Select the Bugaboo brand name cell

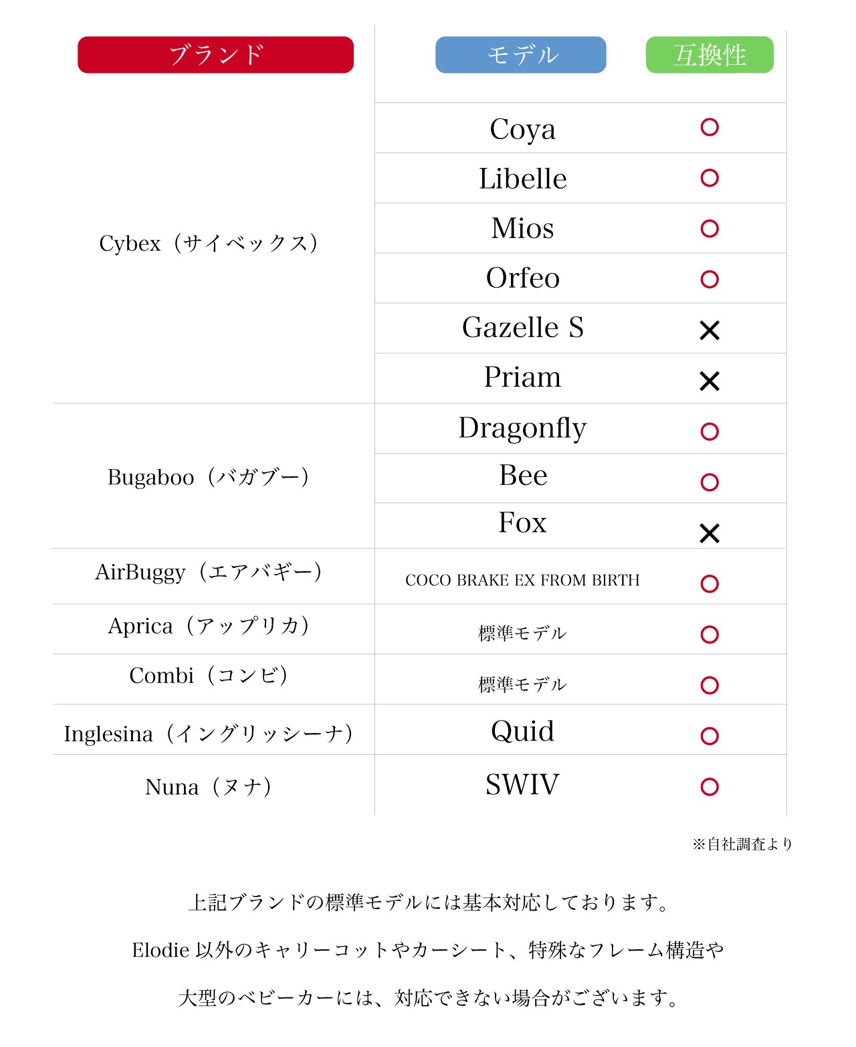[x=208, y=478]
